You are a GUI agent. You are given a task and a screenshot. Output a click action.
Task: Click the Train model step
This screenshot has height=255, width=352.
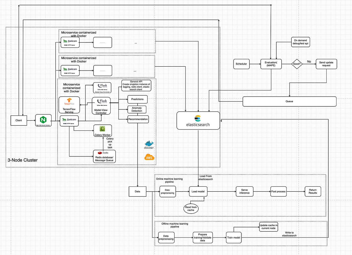tap(234, 237)
